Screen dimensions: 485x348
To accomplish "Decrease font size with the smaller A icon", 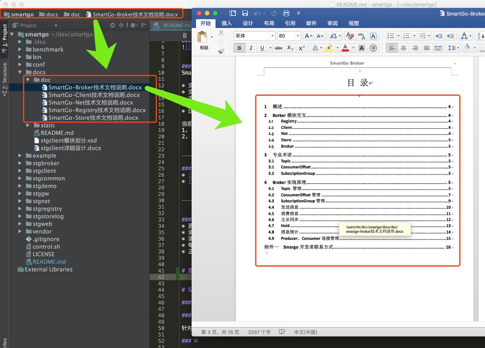I will click(320, 36).
